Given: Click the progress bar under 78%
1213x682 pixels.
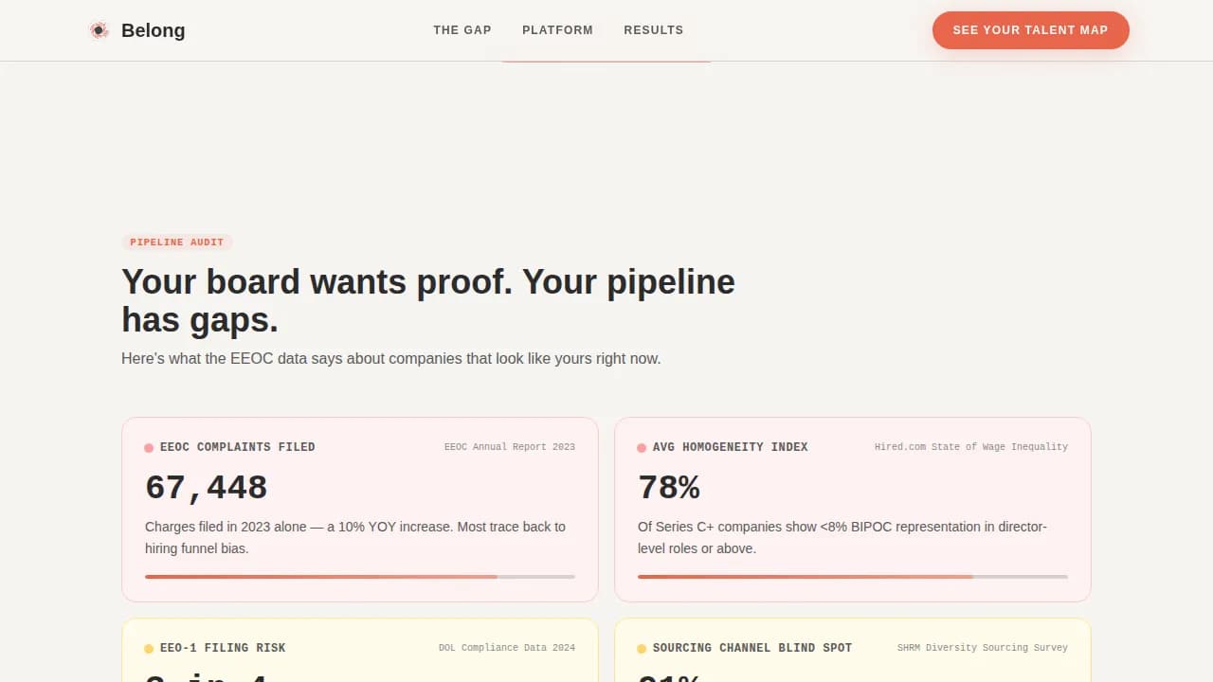Looking at the screenshot, I should pyautogui.click(x=852, y=576).
